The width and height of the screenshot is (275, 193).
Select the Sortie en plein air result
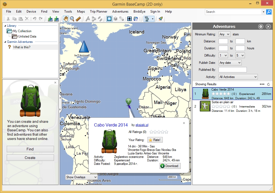233,106
